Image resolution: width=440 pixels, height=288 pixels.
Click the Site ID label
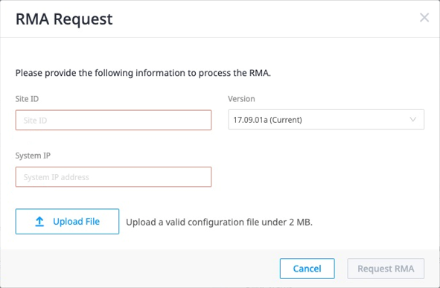tap(27, 99)
